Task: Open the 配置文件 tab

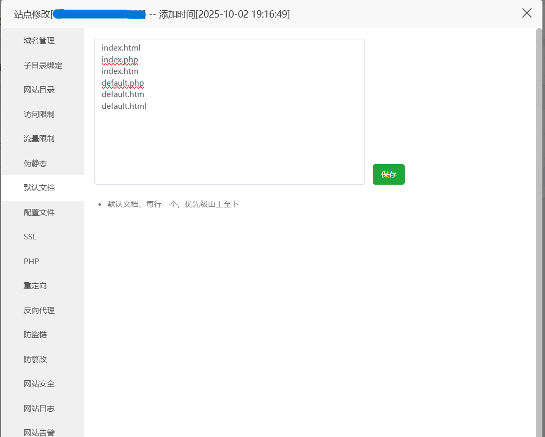Action: tap(39, 213)
